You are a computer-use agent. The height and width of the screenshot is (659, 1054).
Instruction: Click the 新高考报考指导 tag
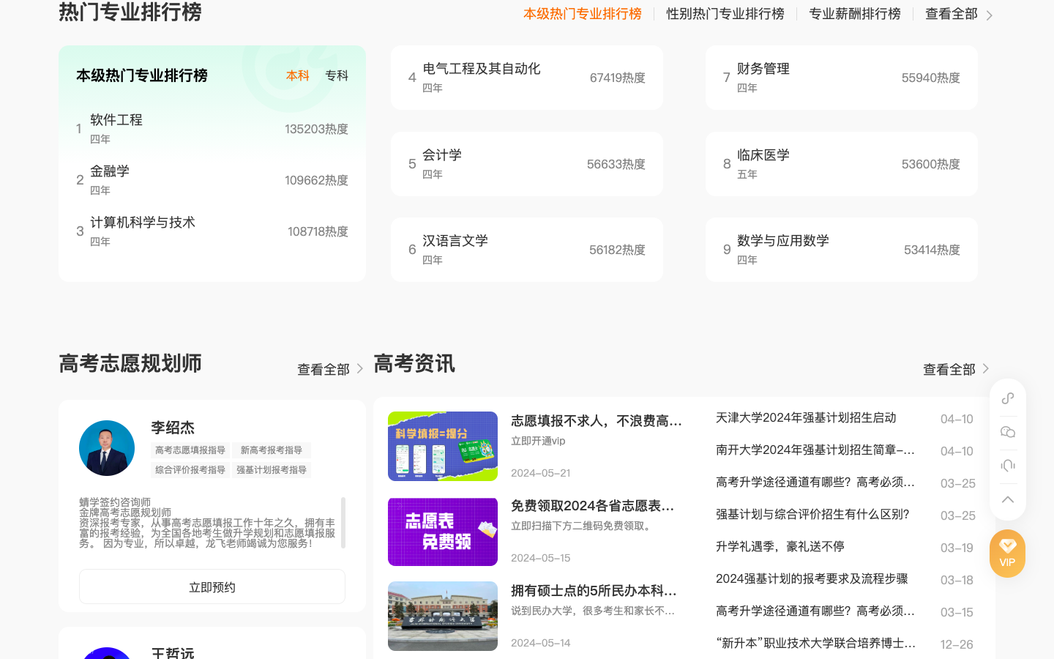272,450
